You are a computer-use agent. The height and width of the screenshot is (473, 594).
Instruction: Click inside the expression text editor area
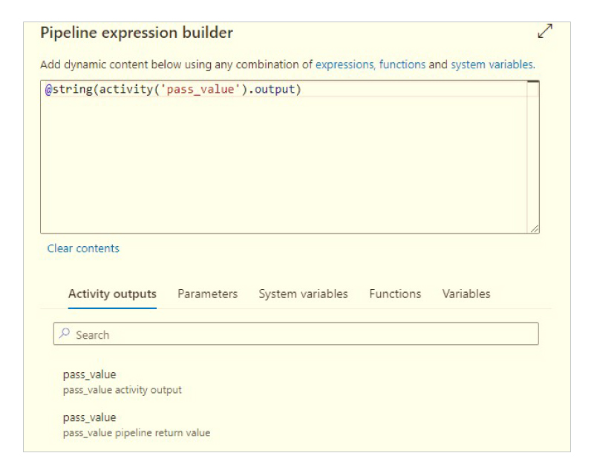(x=284, y=162)
